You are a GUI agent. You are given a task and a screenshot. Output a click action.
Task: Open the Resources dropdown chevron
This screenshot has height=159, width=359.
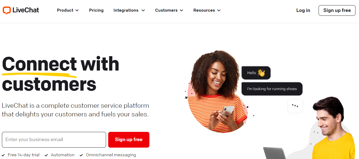(219, 10)
